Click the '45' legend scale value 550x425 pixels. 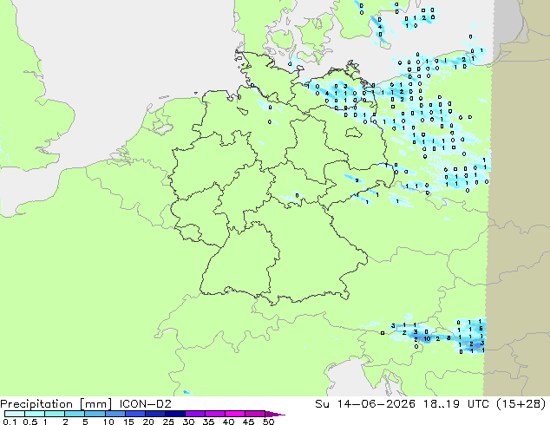249,422
